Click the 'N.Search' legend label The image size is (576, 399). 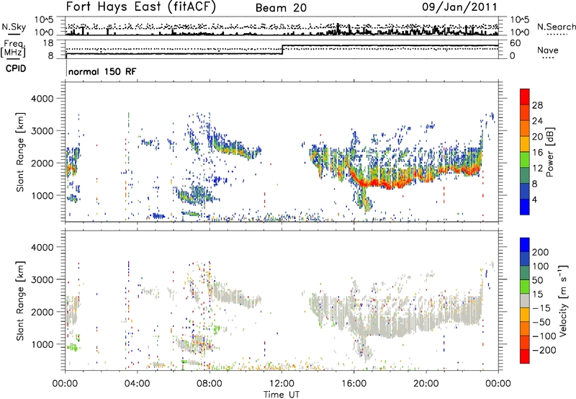coord(556,27)
